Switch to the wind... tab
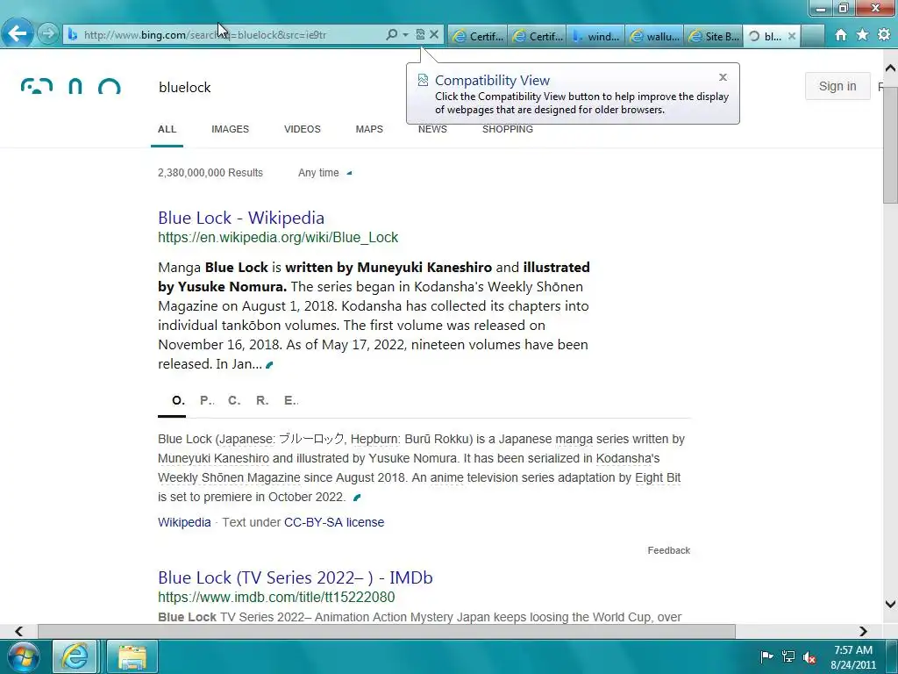This screenshot has height=674, width=898. click(596, 36)
